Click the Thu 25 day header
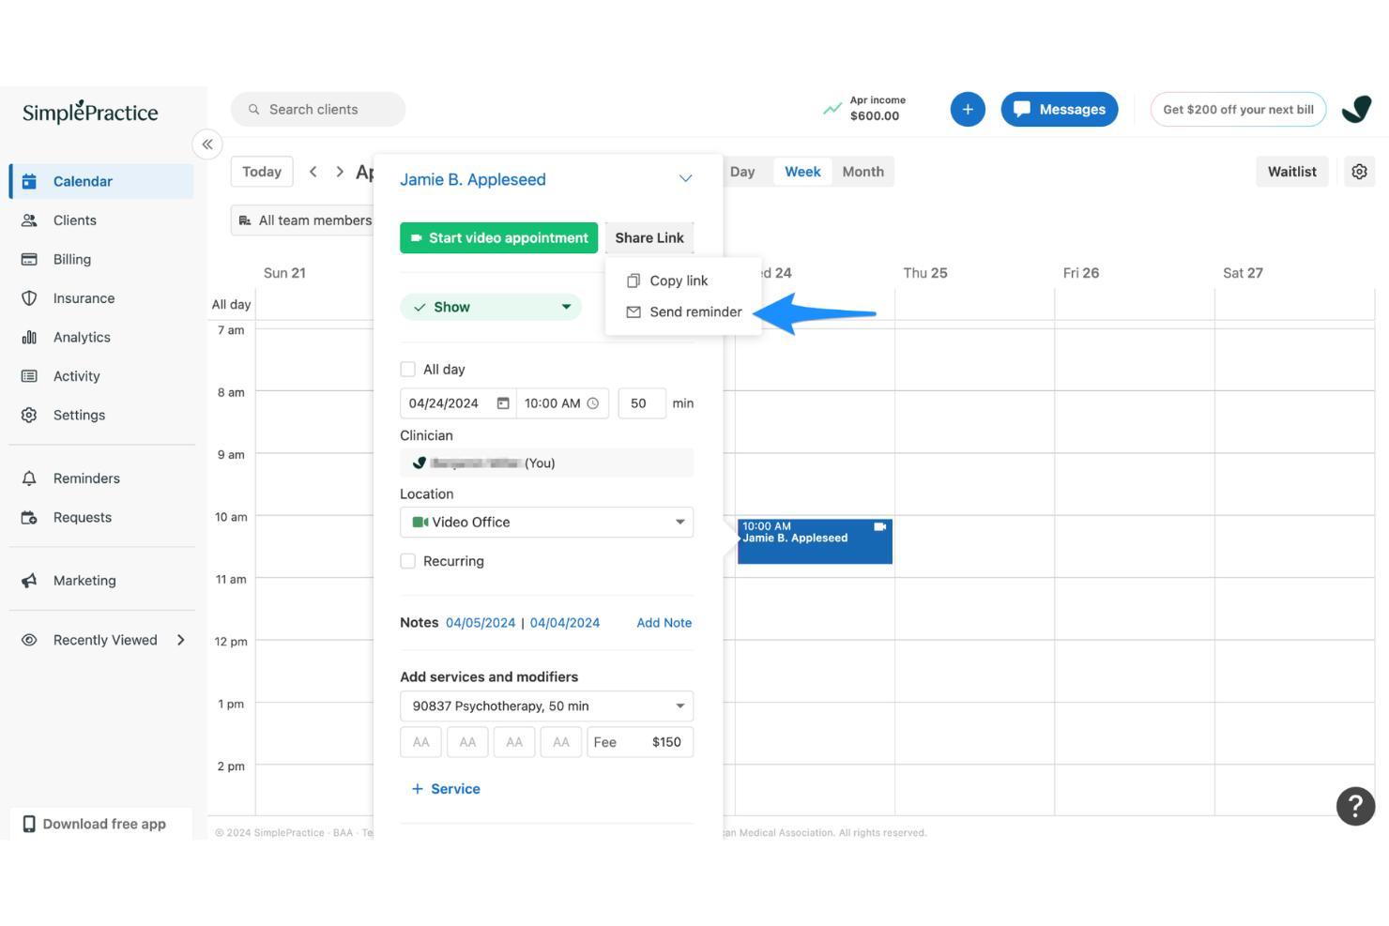 [925, 273]
